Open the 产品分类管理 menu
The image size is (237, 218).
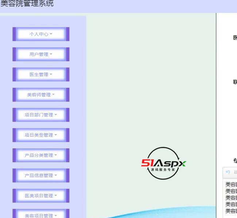tap(41, 155)
